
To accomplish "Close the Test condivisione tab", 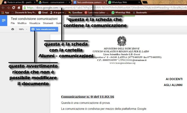I will click(104, 2).
